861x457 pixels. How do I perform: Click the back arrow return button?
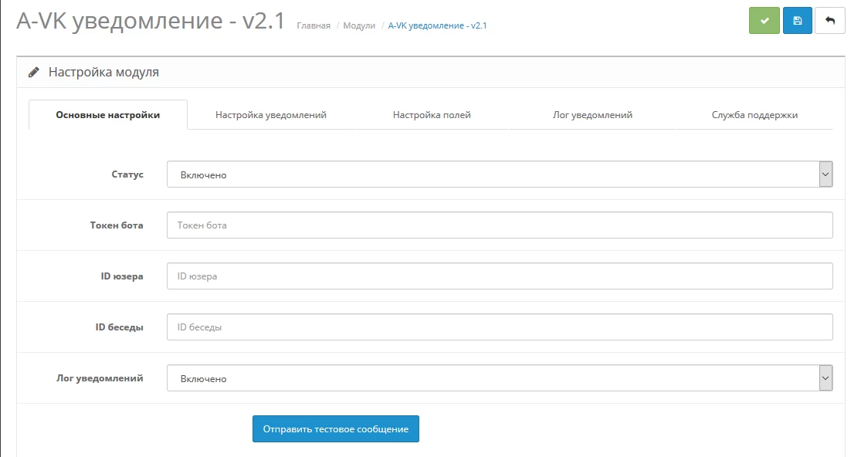(829, 21)
